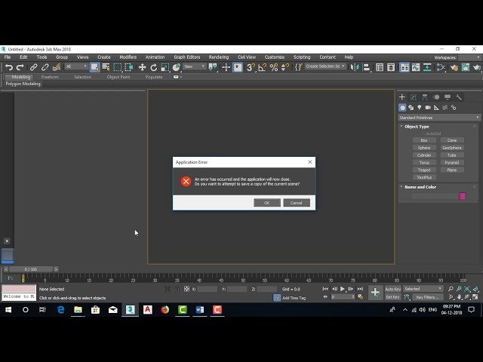
Task: Select the Unlink Selection icon
Action: 45,67
